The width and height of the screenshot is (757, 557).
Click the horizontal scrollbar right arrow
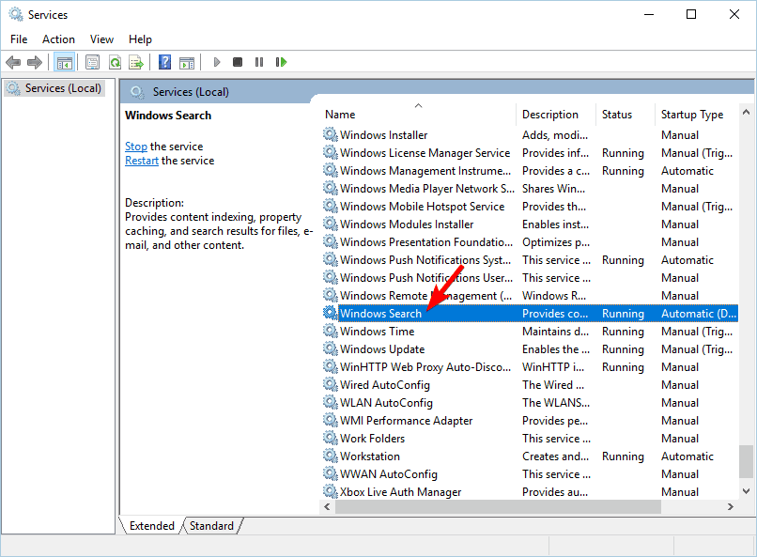click(x=730, y=507)
